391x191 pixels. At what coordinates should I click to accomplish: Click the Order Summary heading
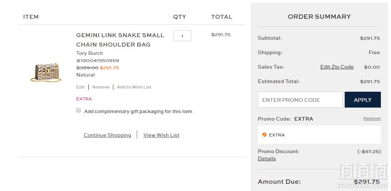click(x=319, y=17)
